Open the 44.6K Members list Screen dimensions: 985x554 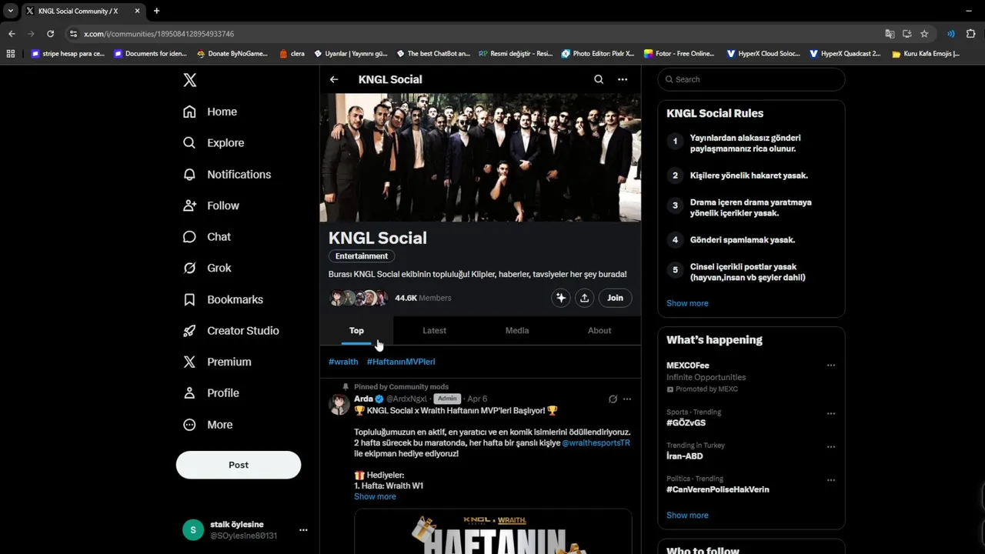423,298
